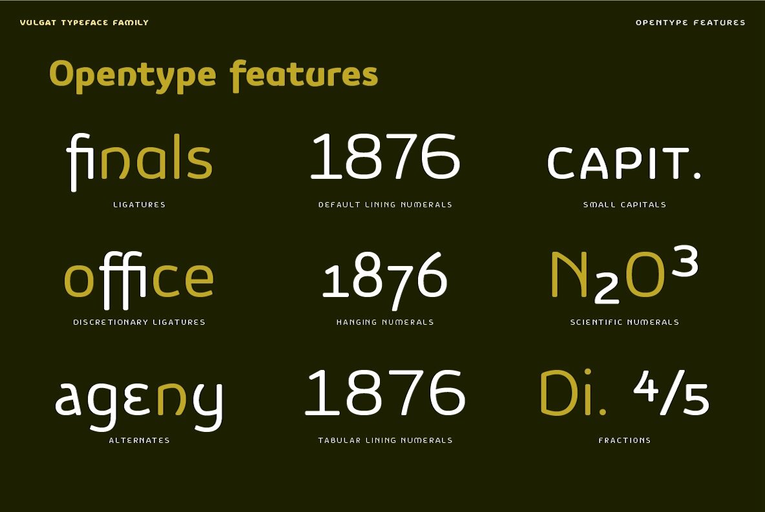Click the 1876 default lining numerals sample
The image size is (765, 512).
(385, 157)
